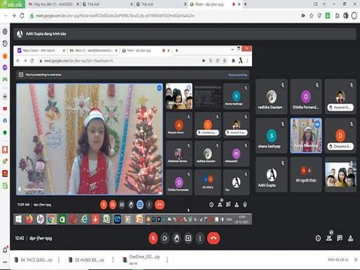The image size is (360, 270).
Task: Open notifications bell in sidebar
Action: (5, 249)
